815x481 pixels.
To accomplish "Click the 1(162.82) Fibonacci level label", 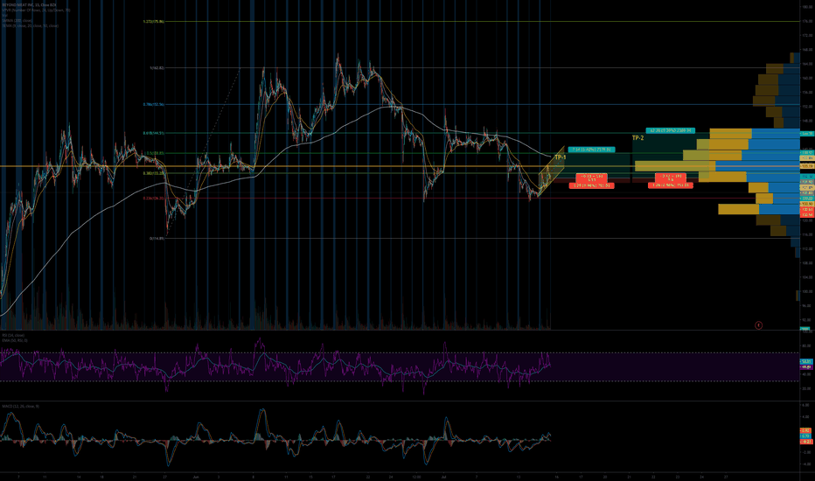I will click(157, 67).
